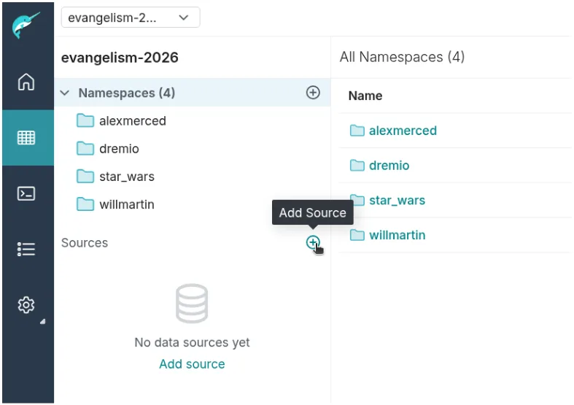Open the alexmerced link in namespace table
574x405 pixels.
[x=402, y=131]
